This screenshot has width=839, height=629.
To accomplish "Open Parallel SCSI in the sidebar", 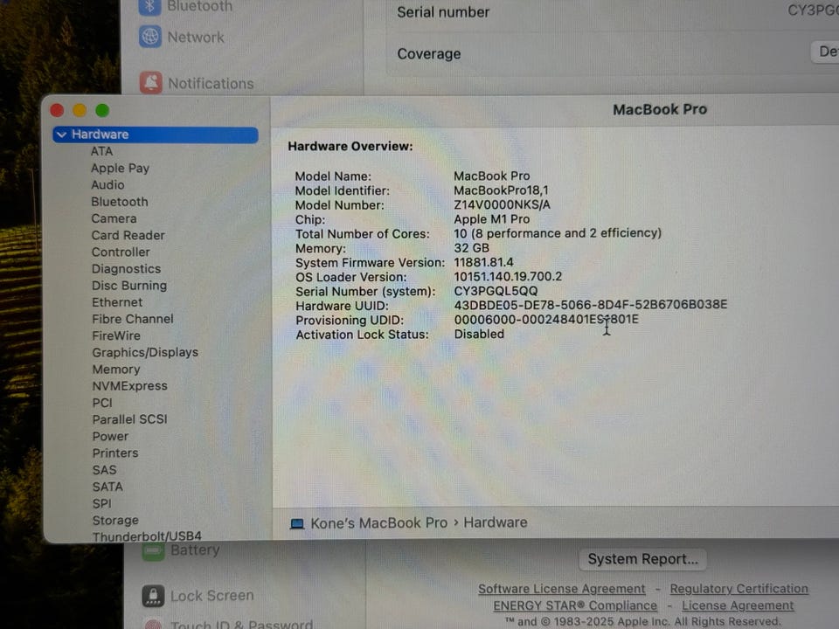I will coord(129,419).
